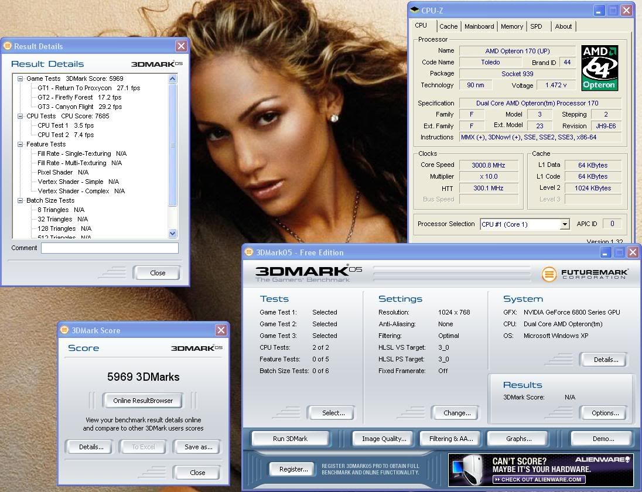Close the 3DMark Score window with X
The image size is (642, 492).
221,330
